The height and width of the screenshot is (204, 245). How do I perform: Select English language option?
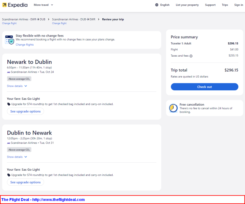coord(165,5)
